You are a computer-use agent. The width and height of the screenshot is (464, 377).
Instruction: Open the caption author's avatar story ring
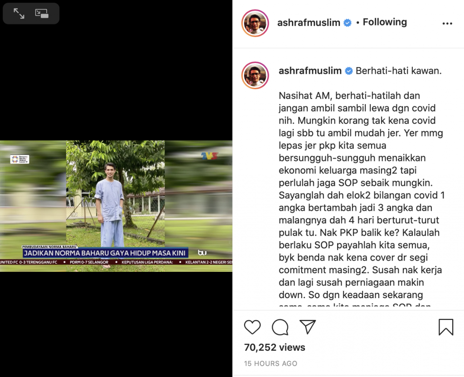pos(255,75)
